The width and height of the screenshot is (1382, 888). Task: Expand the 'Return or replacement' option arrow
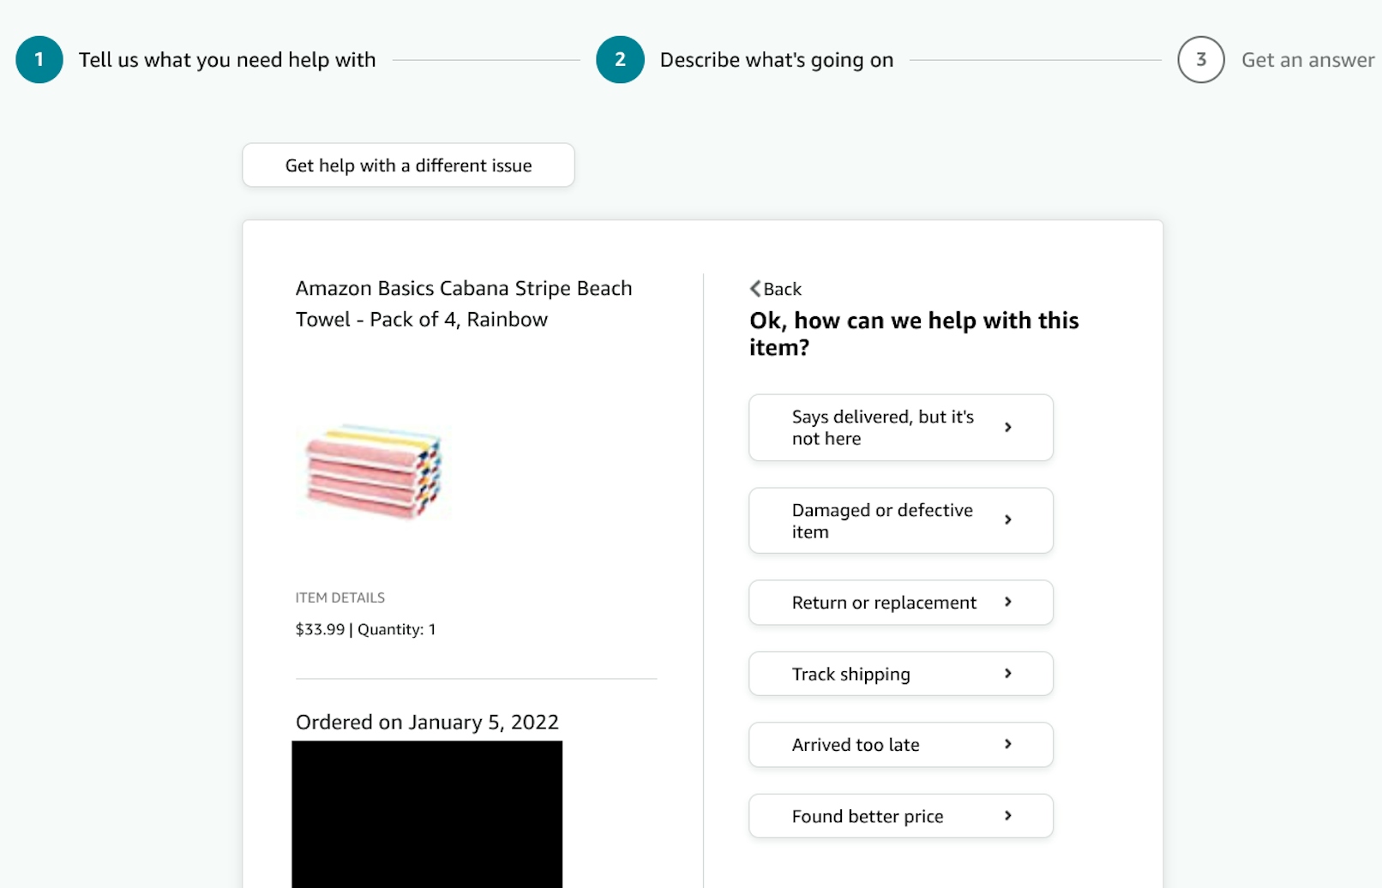coord(1010,603)
